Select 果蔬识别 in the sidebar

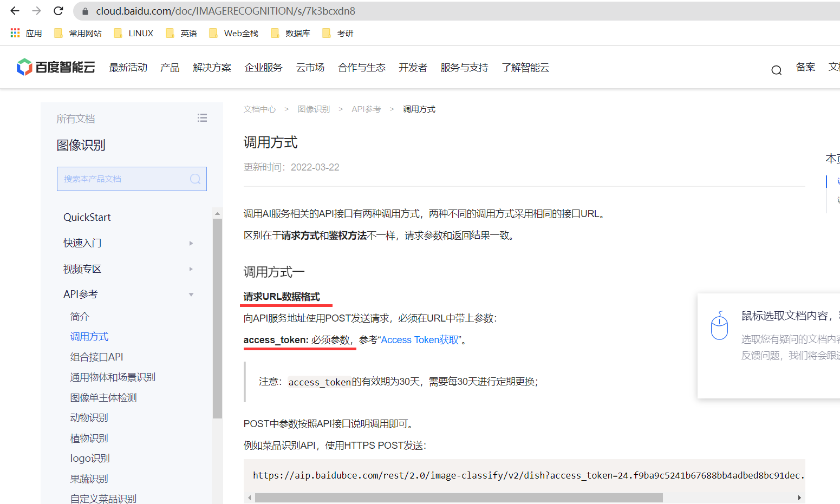(x=89, y=479)
